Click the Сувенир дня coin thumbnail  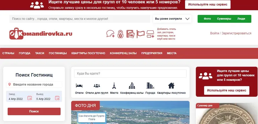pos(227,114)
